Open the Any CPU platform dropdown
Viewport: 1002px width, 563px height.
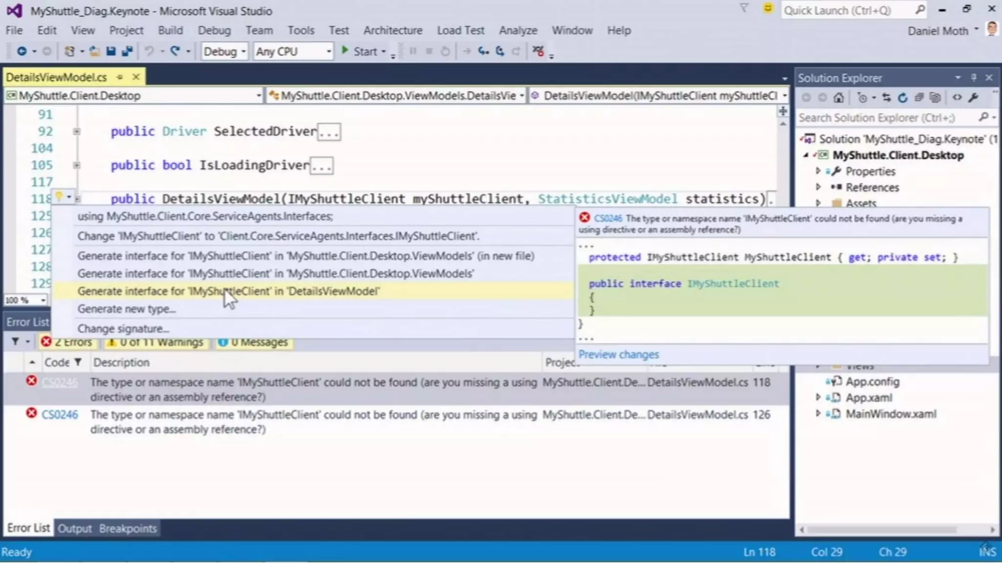293,51
